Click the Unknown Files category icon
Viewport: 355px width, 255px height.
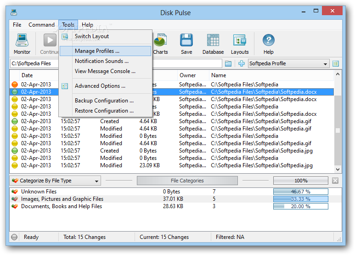[x=15, y=192]
